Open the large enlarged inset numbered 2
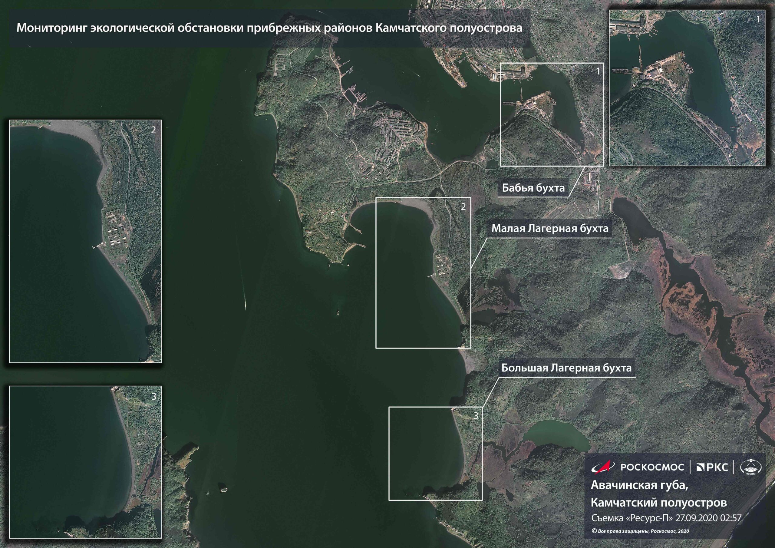This screenshot has width=775, height=548. [85, 241]
